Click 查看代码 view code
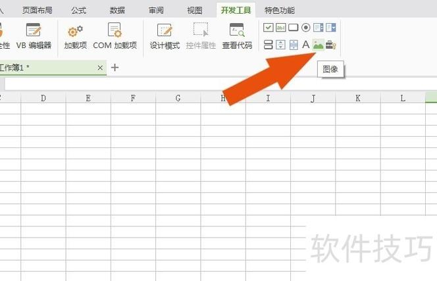 click(237, 36)
